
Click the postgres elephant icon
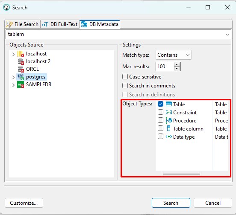pyautogui.click(x=21, y=77)
